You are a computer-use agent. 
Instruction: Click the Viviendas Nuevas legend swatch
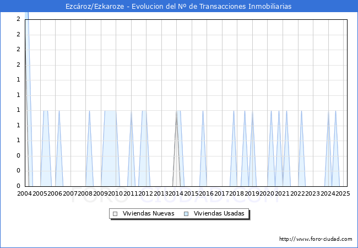(x=115, y=214)
